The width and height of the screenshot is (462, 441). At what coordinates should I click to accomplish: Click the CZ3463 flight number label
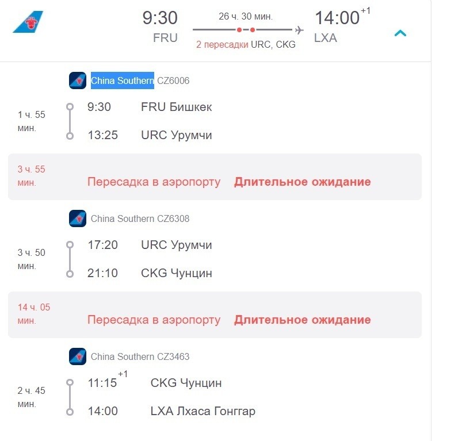tap(173, 356)
